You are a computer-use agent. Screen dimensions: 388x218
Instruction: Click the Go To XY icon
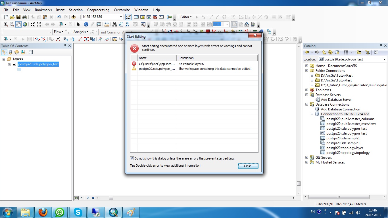[x=128, y=24]
